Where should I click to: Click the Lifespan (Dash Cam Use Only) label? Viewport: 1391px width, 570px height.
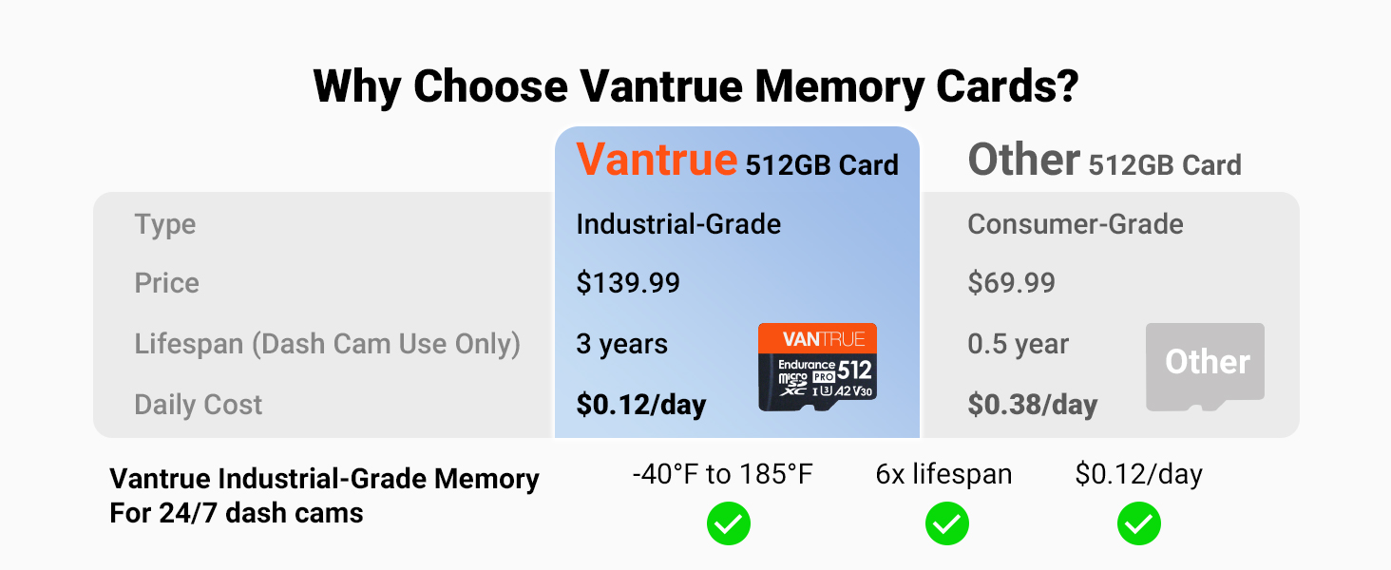[328, 344]
